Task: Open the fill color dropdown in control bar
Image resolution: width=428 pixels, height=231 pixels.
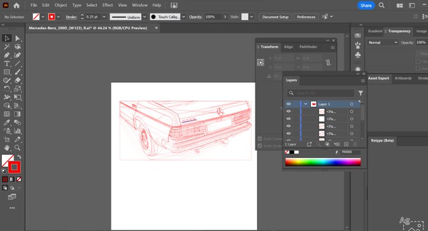Action: point(43,17)
